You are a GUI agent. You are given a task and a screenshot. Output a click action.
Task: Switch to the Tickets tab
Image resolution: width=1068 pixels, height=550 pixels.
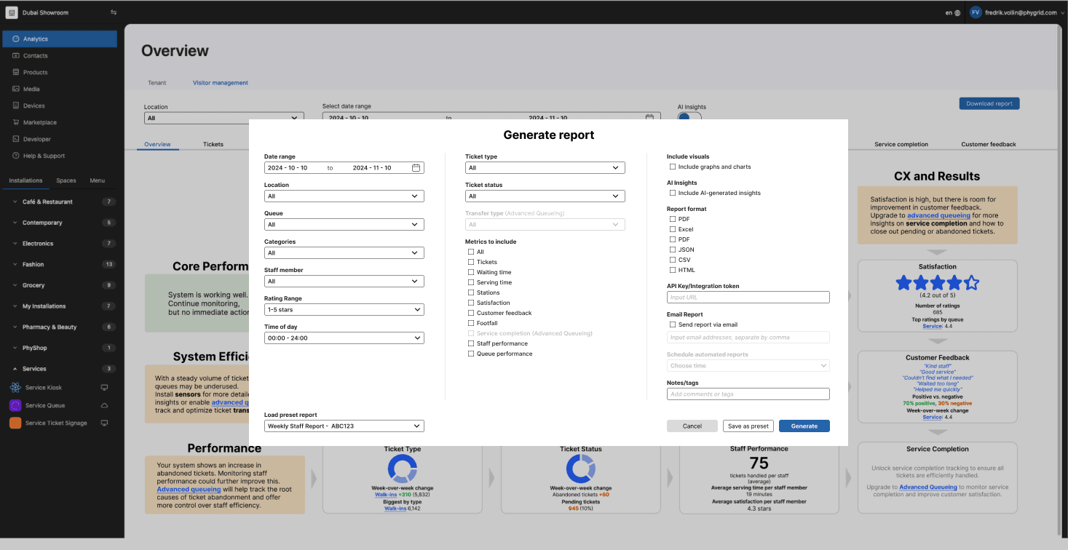coord(213,144)
